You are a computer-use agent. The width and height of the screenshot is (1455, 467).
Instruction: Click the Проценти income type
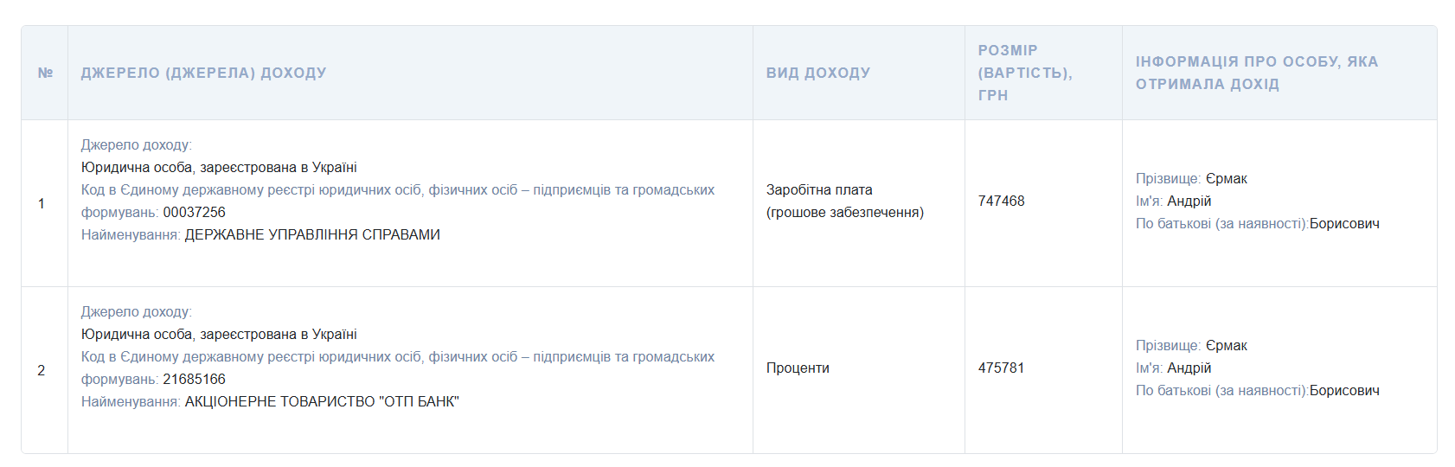[798, 368]
